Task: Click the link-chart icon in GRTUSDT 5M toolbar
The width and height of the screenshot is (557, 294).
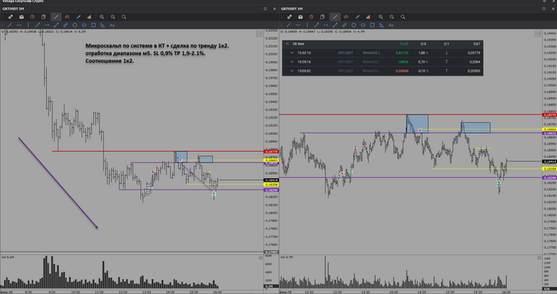Action: click(x=10, y=17)
